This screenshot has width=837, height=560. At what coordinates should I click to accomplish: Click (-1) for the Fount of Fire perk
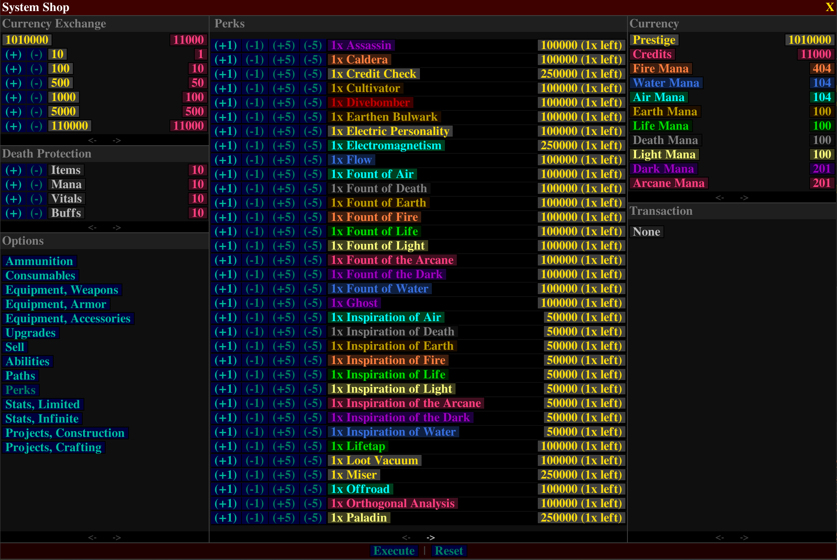255,217
